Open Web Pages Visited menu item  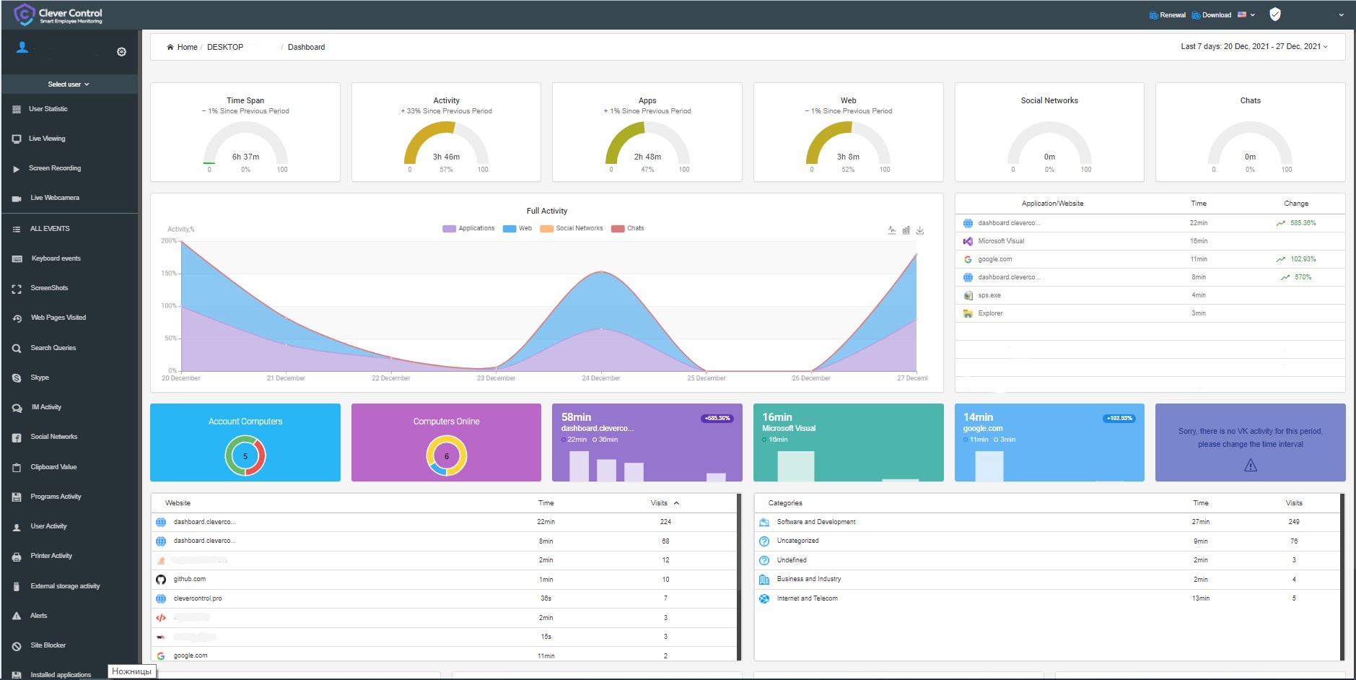coord(58,318)
